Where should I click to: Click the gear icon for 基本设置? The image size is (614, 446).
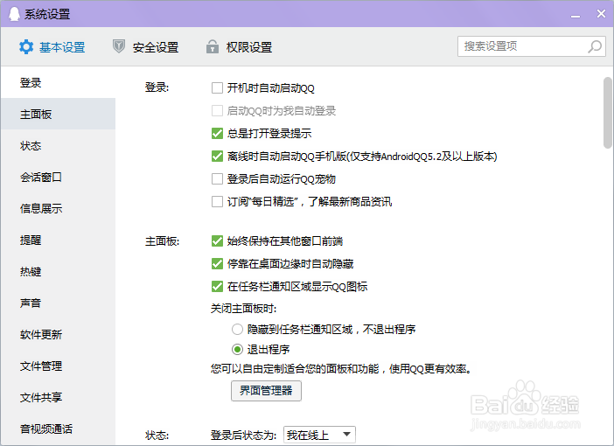(26, 47)
